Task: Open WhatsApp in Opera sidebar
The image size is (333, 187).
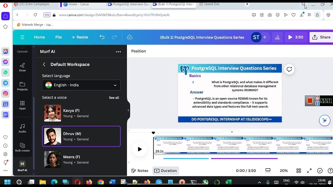Action: 5,72
